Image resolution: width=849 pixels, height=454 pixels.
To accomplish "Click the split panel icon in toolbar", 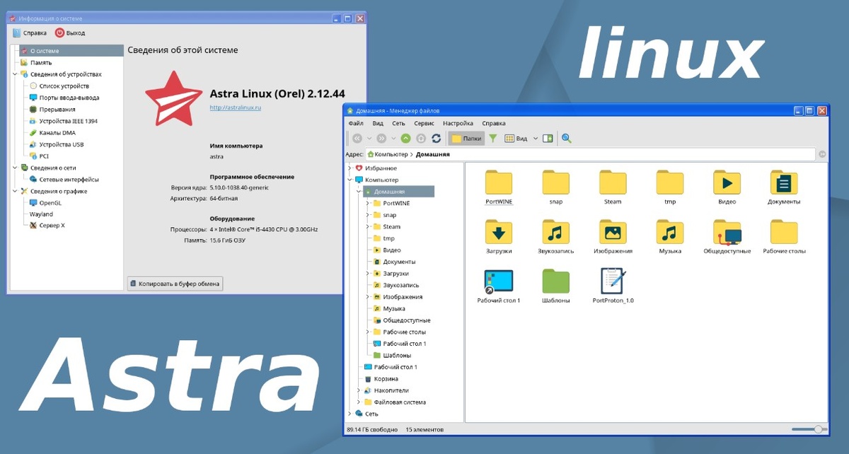I will click(x=548, y=139).
